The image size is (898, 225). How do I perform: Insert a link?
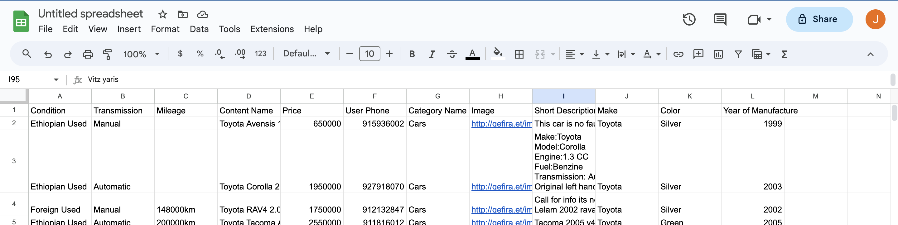coord(678,54)
